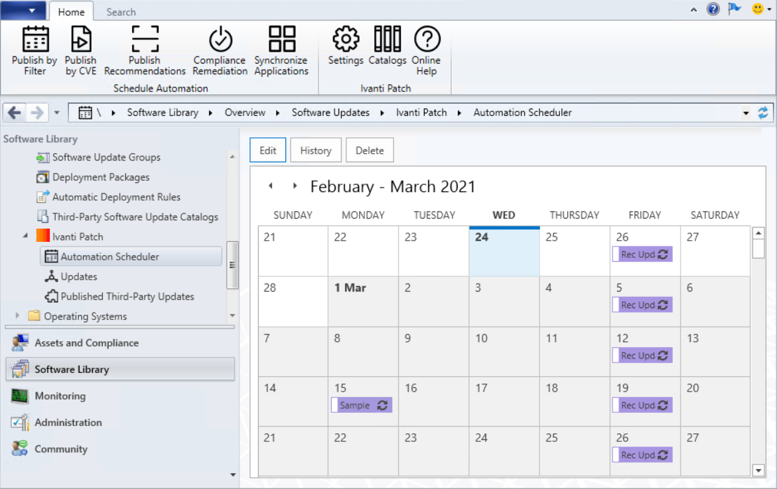The image size is (777, 489).
Task: Click Synchronize Applications icon
Action: tap(281, 40)
